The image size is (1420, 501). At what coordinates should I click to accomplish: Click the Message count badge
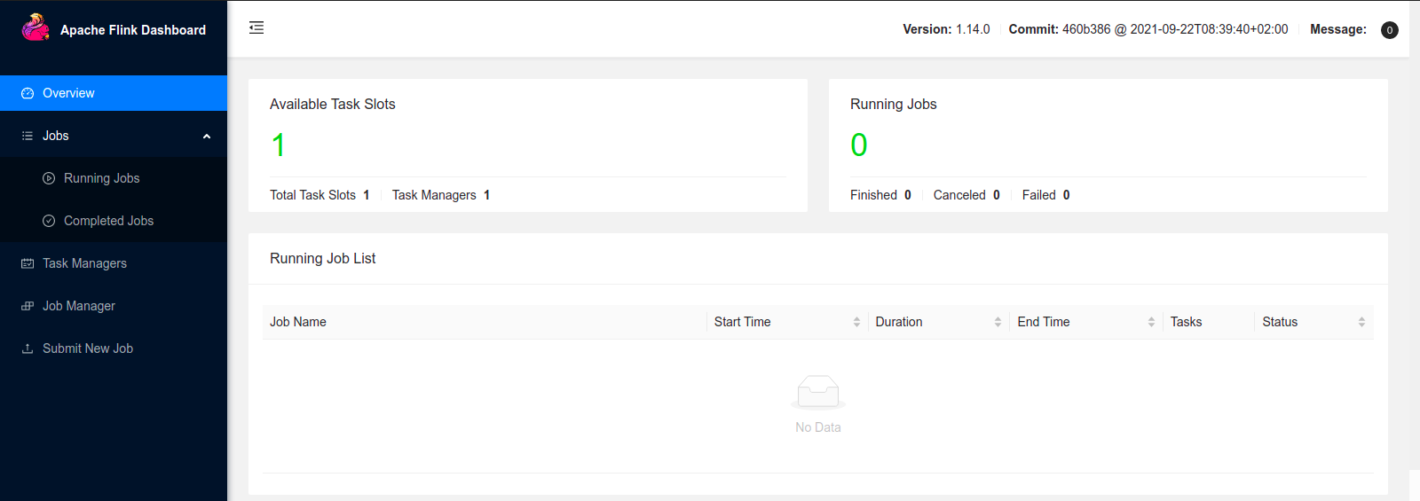coord(1390,30)
